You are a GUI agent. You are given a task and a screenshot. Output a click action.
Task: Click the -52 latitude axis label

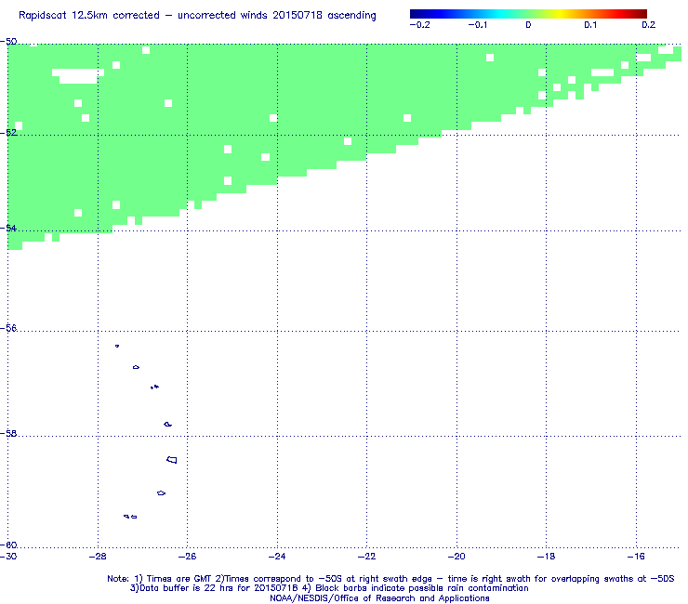8,133
